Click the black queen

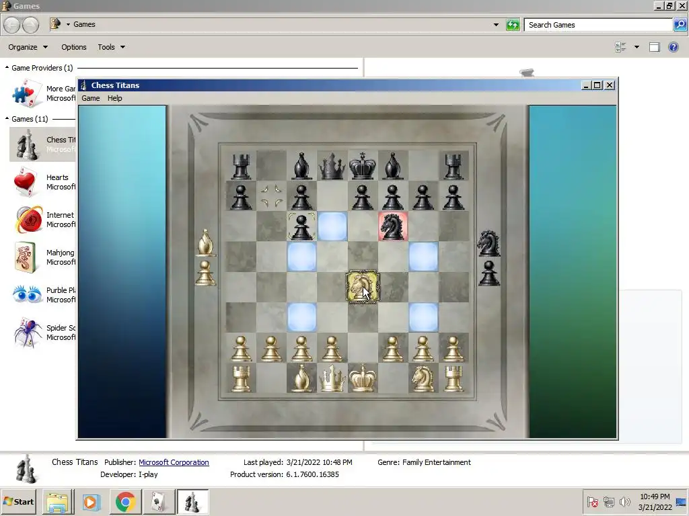coord(332,166)
